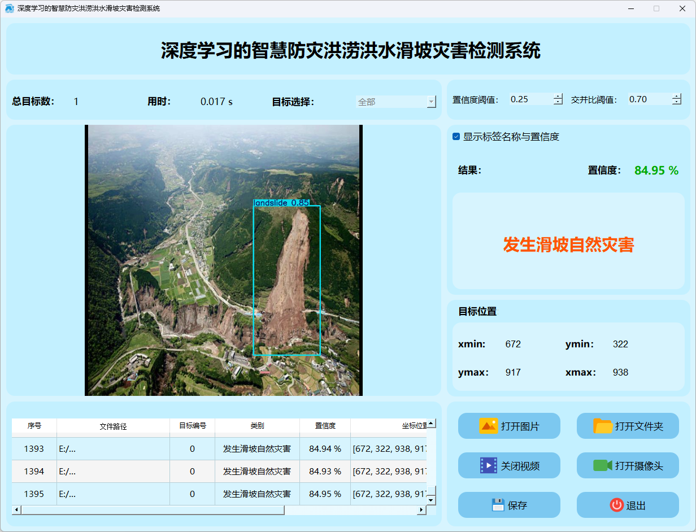Image resolution: width=696 pixels, height=532 pixels.
Task: Select the 文件路径 column header
Action: [x=113, y=426]
